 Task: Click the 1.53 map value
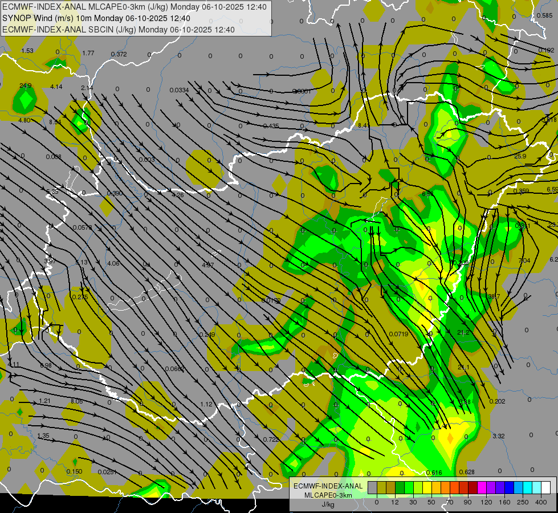27,51
